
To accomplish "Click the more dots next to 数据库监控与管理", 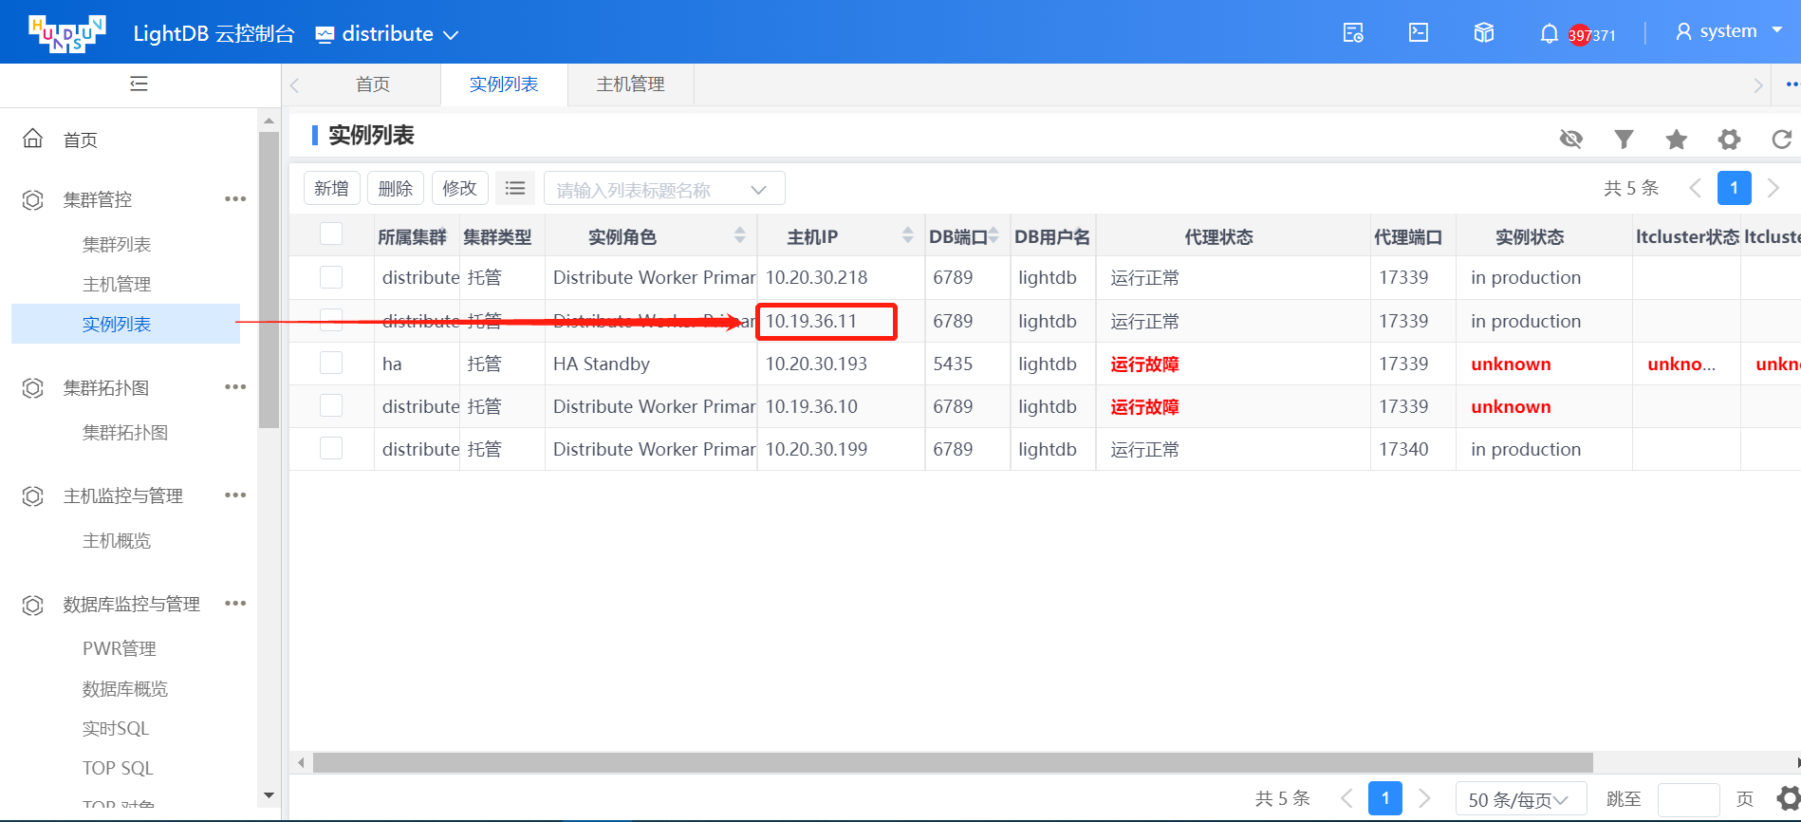I will (235, 604).
